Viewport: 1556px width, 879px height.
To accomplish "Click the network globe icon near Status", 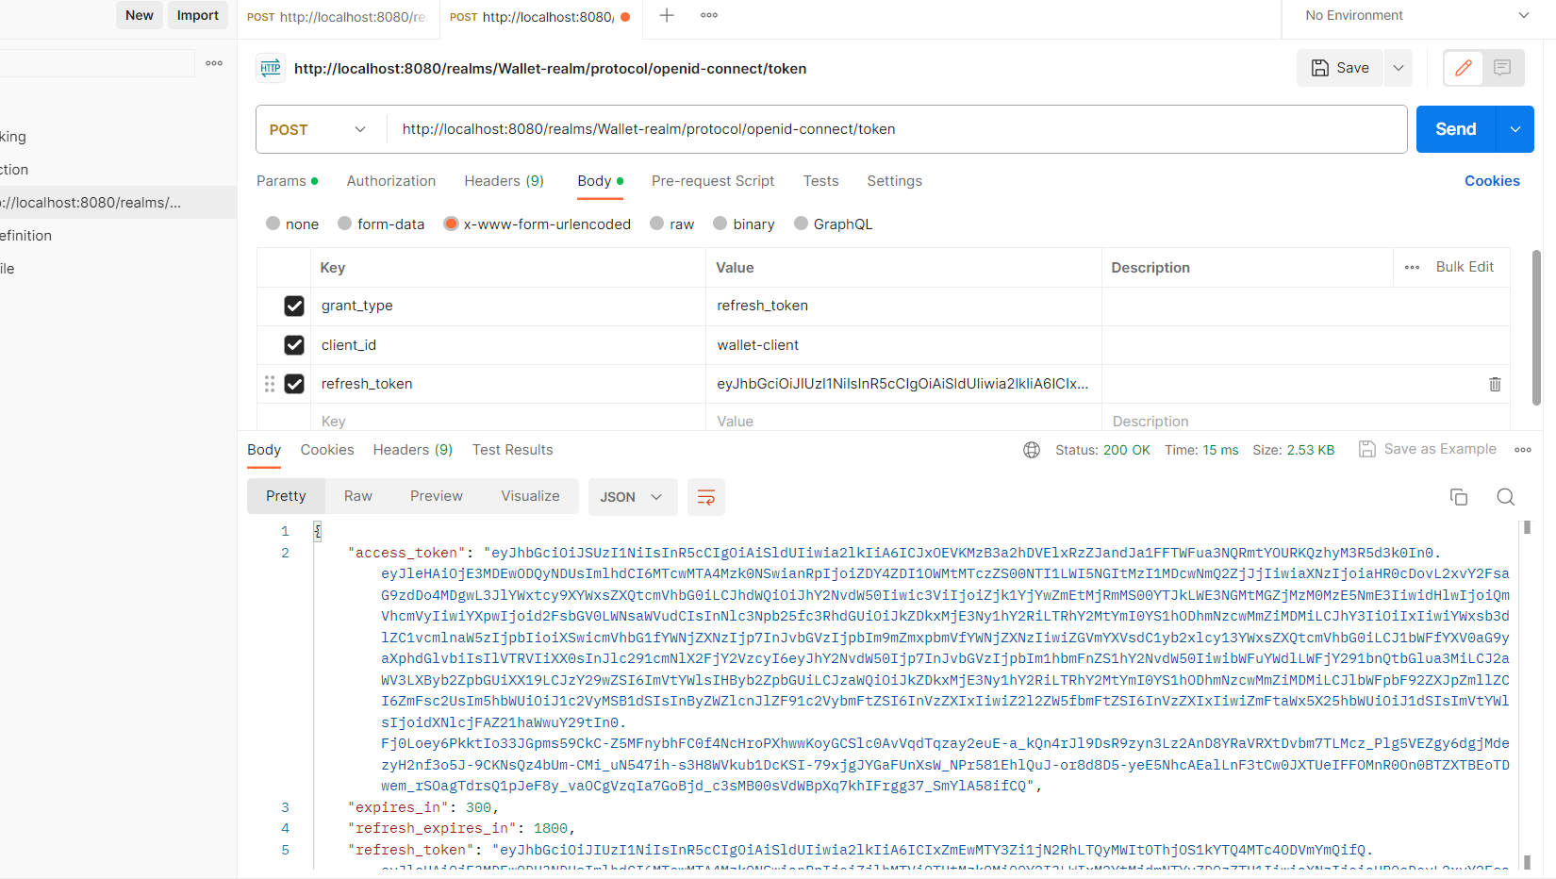I will pyautogui.click(x=1032, y=450).
